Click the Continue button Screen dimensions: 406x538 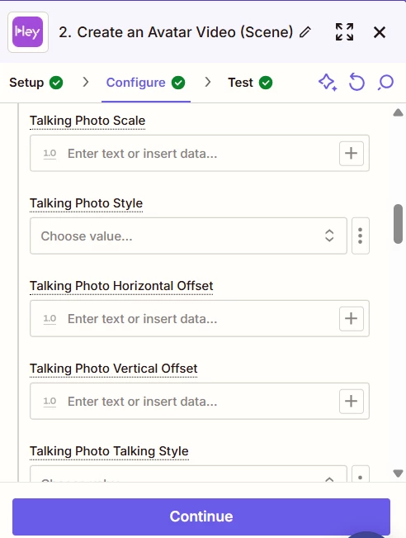click(x=201, y=517)
